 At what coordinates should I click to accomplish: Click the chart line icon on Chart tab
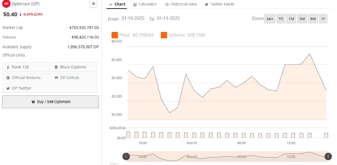111,5
